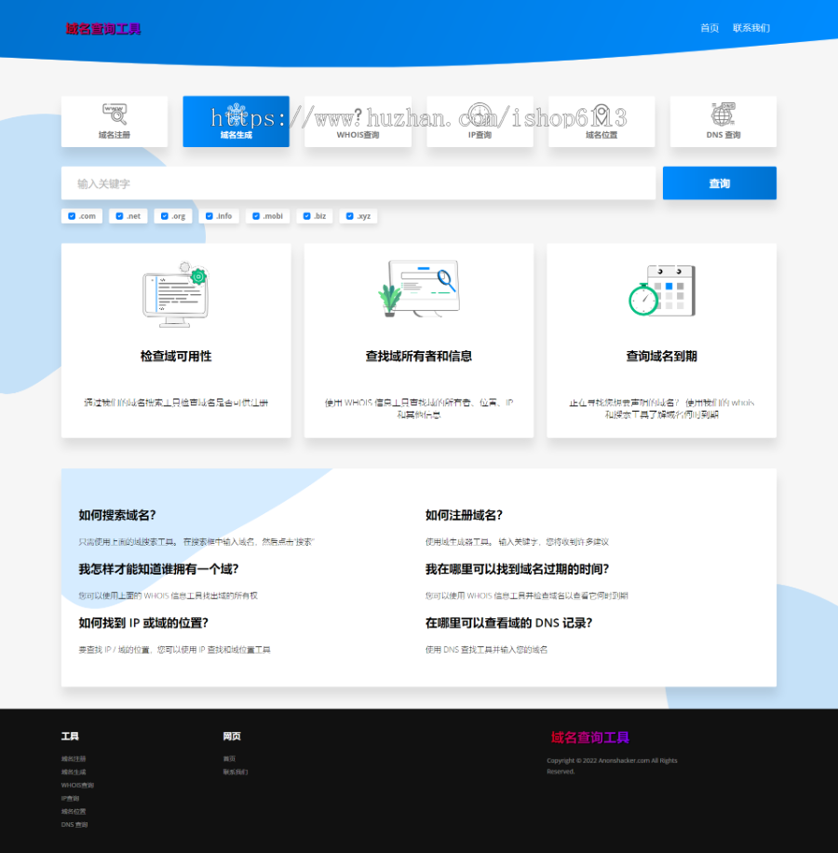The image size is (838, 853).
Task: Open footer link 联系我们
Action: 236,772
